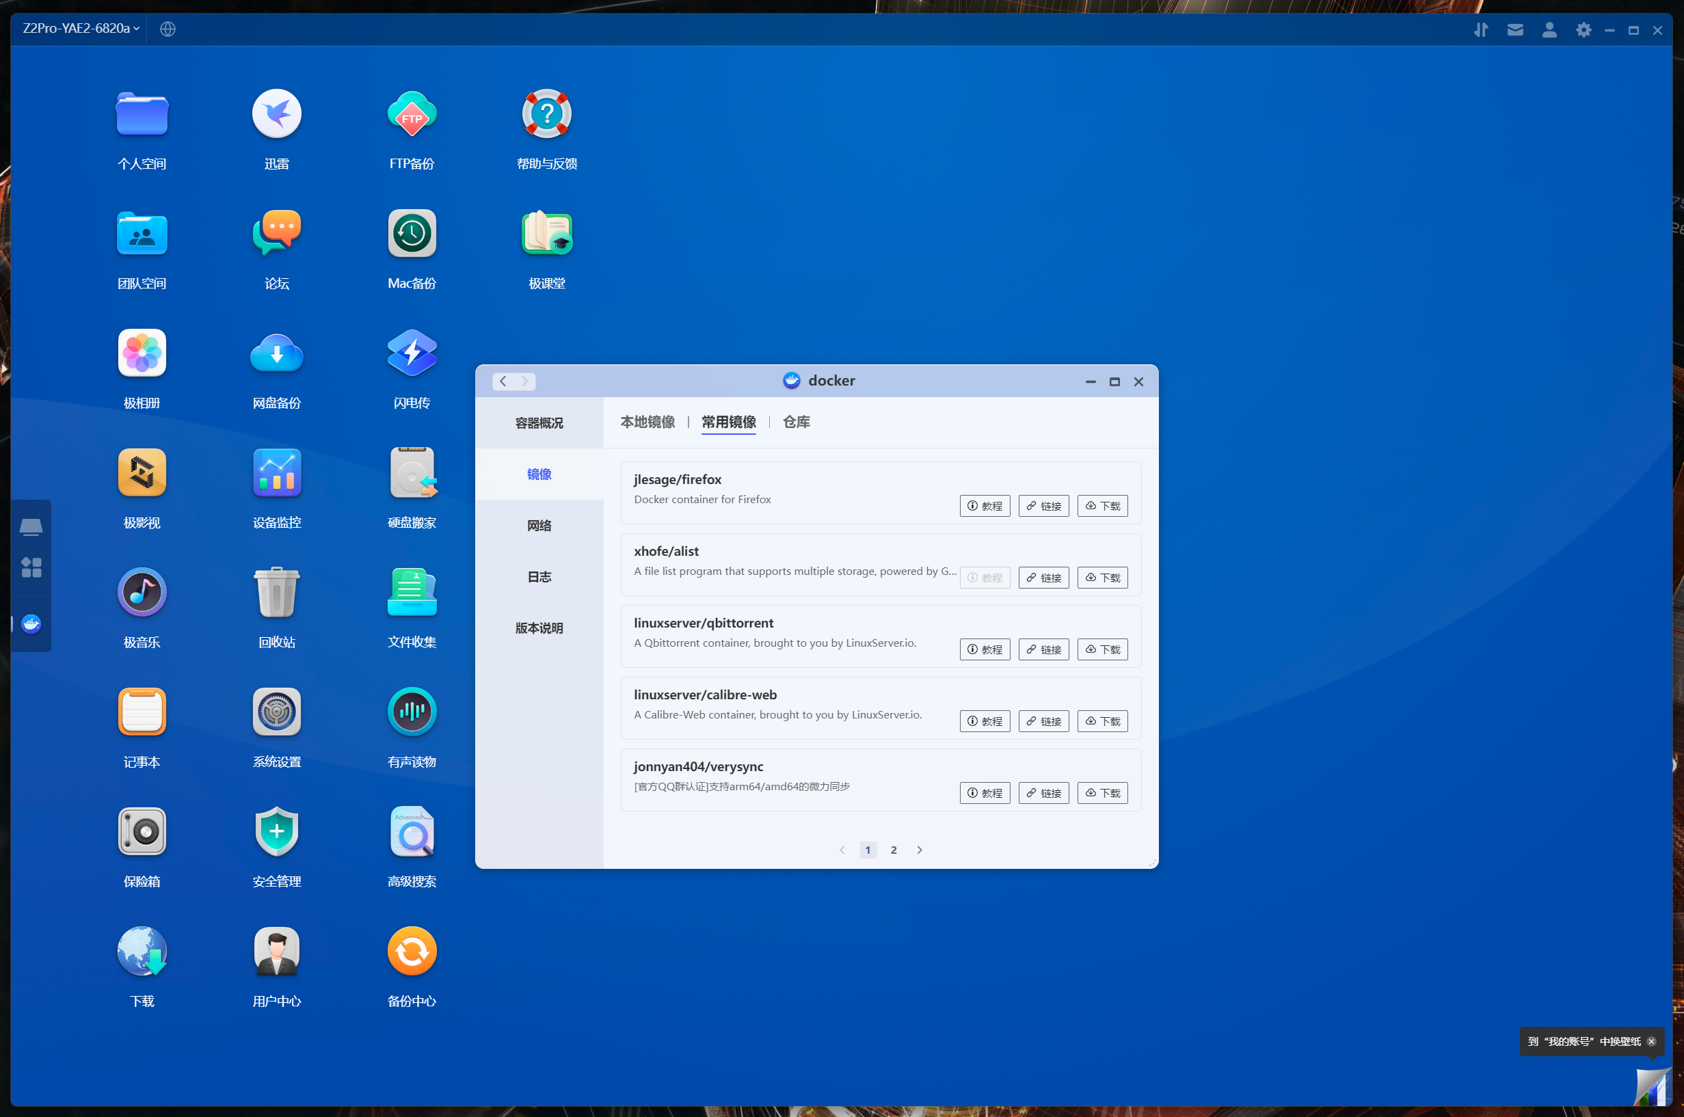This screenshot has height=1117, width=1684.
Task: Download the jlesage/firefox image
Action: click(x=1102, y=506)
